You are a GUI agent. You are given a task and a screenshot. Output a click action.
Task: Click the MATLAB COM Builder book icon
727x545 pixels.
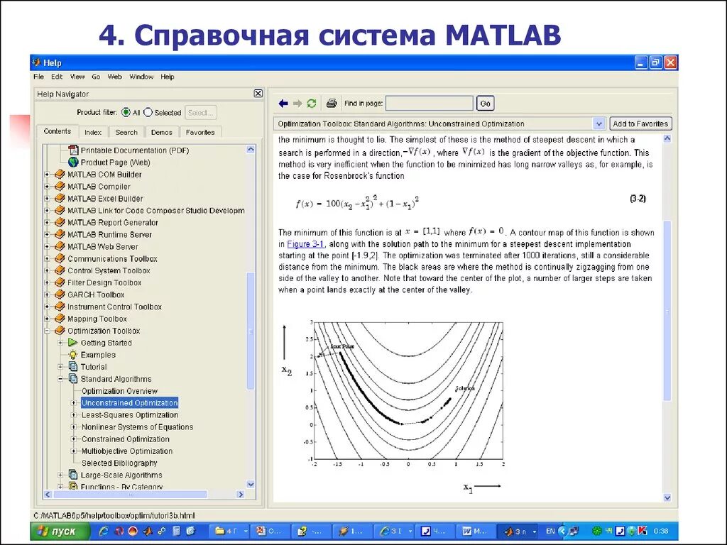click(x=60, y=175)
